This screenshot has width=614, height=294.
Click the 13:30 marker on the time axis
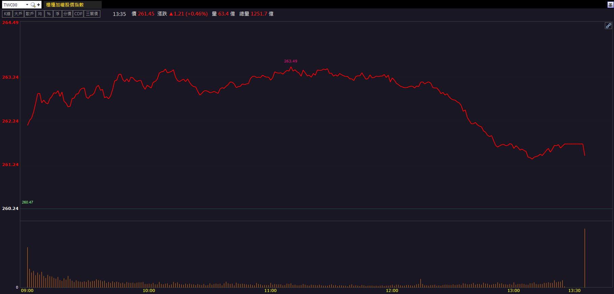(x=574, y=291)
